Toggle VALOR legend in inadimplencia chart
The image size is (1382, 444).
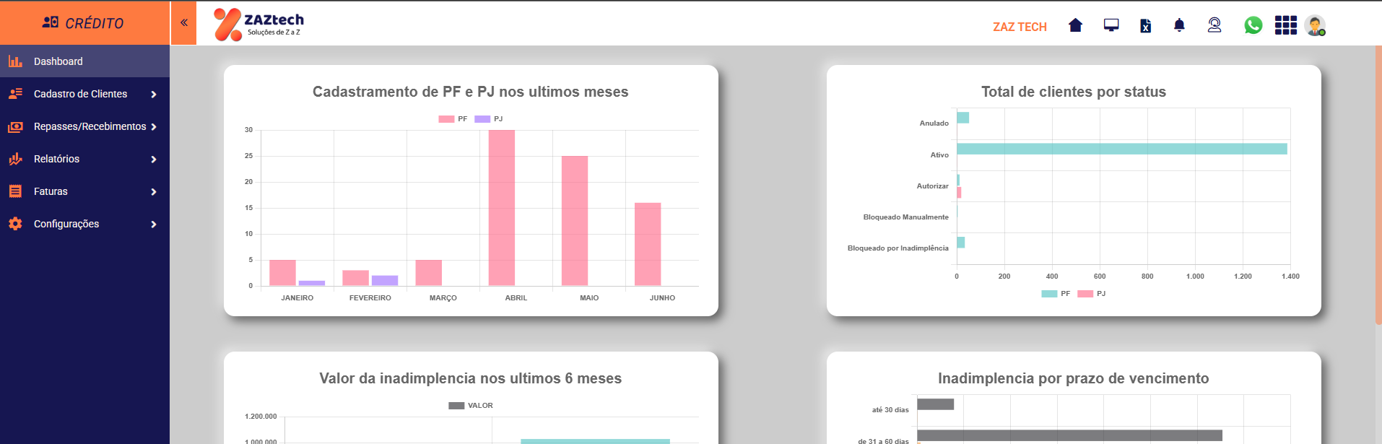(x=471, y=406)
